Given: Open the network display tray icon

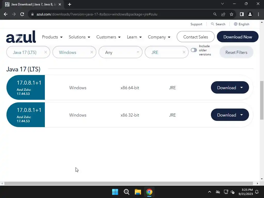Looking at the screenshot, I should pos(226,192).
